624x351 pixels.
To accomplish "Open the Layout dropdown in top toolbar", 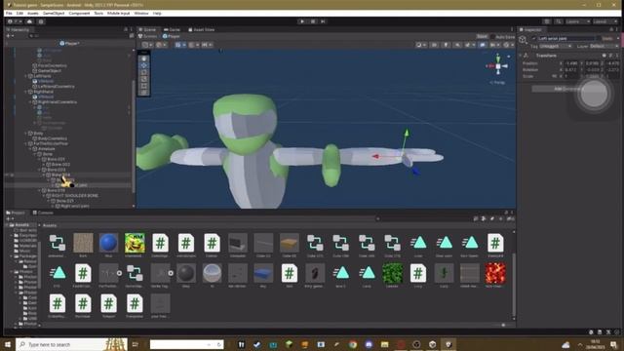I will 605,21.
